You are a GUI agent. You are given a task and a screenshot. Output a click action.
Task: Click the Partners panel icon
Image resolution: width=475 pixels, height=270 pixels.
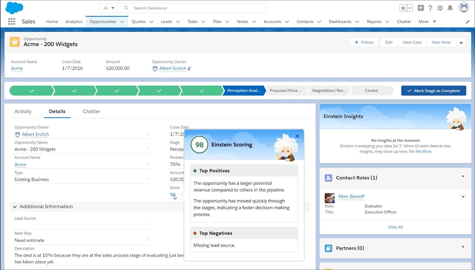pos(328,248)
